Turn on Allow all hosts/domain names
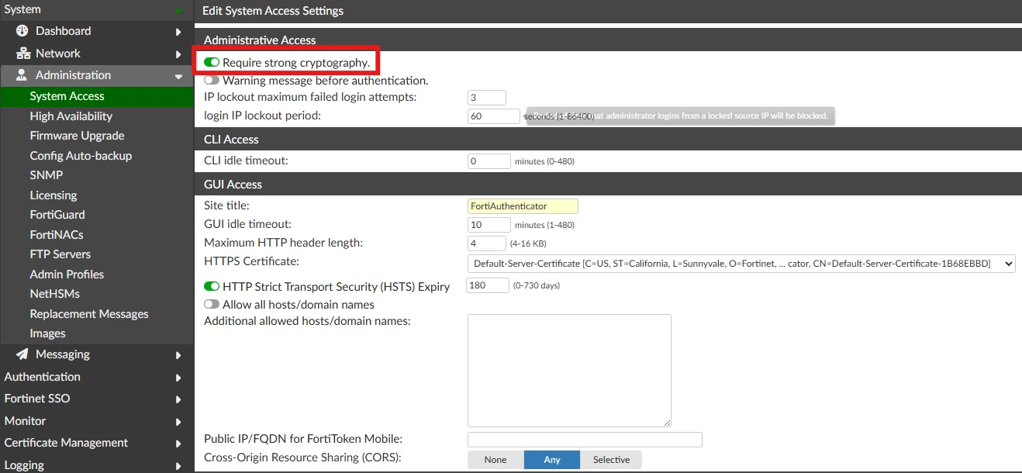The width and height of the screenshot is (1022, 473). coord(212,305)
